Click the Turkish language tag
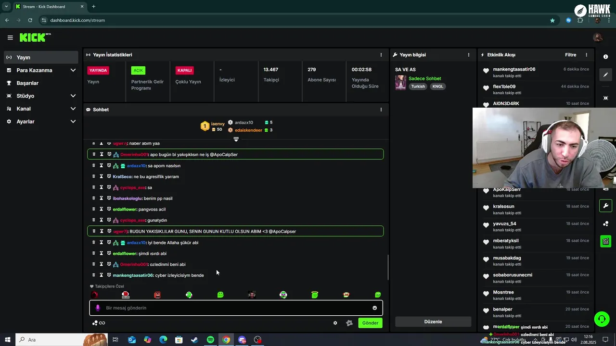This screenshot has width=616, height=346. pyautogui.click(x=418, y=86)
